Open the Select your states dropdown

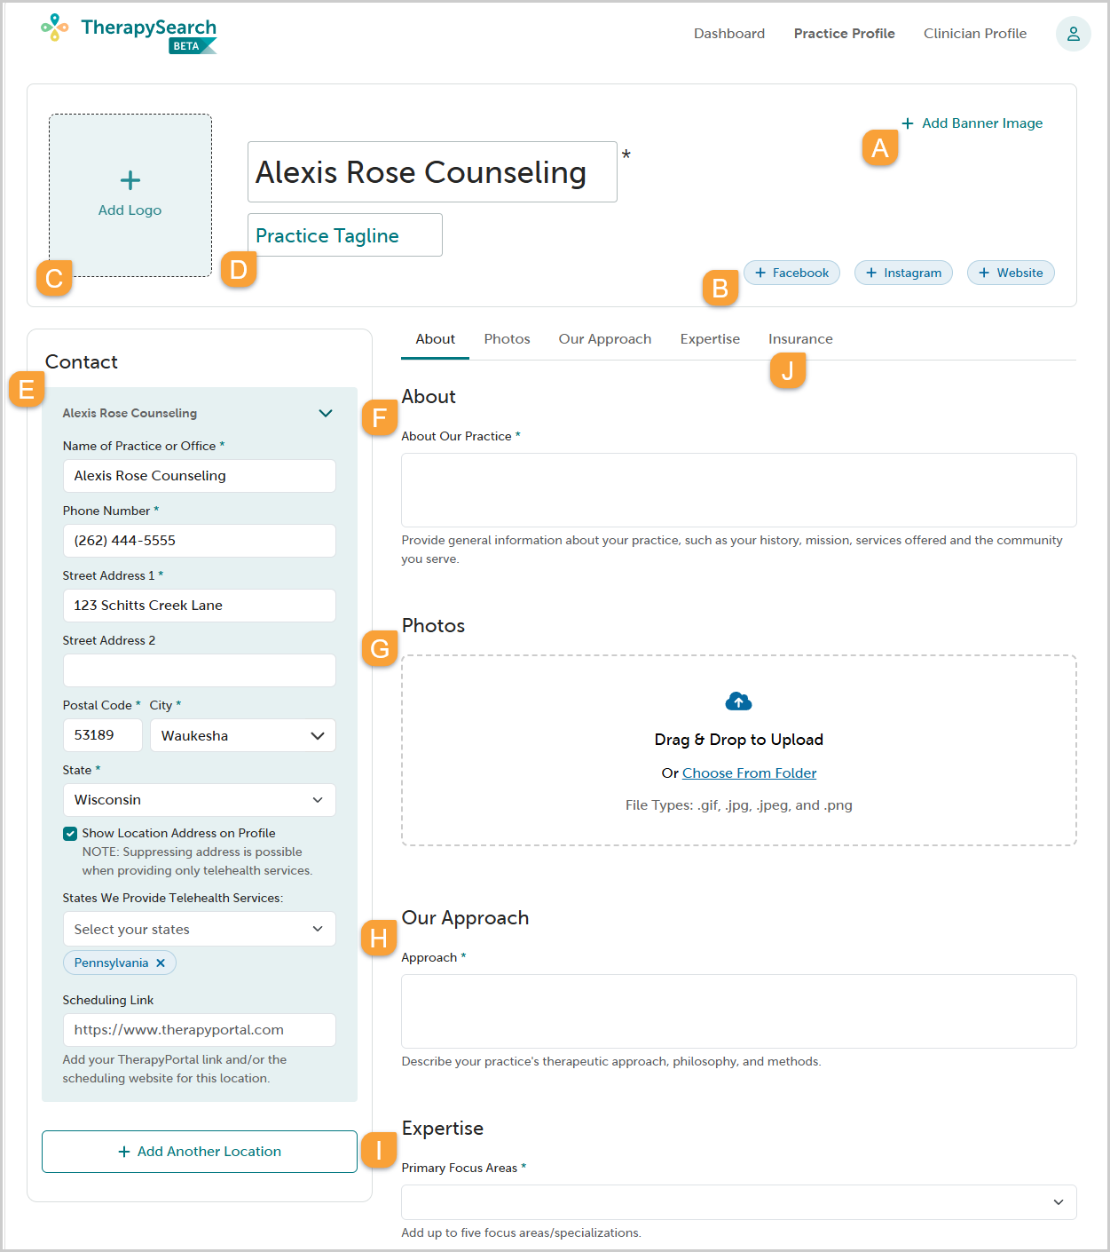click(200, 929)
